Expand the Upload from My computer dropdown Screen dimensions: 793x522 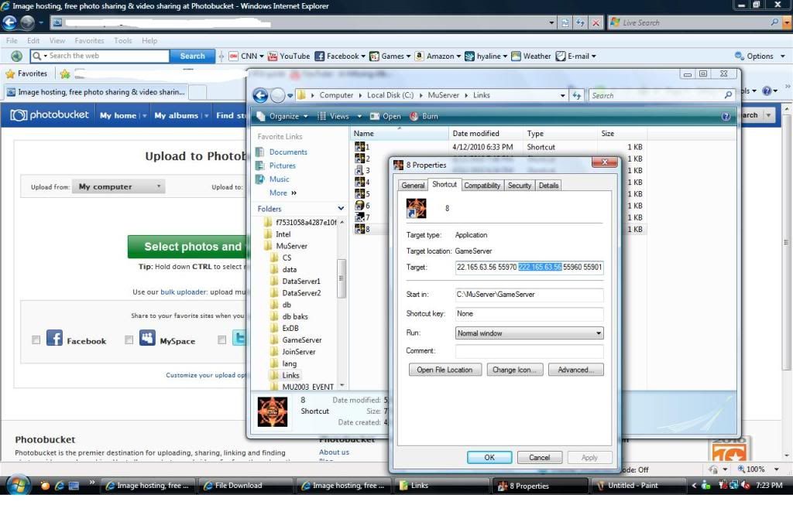(119, 186)
